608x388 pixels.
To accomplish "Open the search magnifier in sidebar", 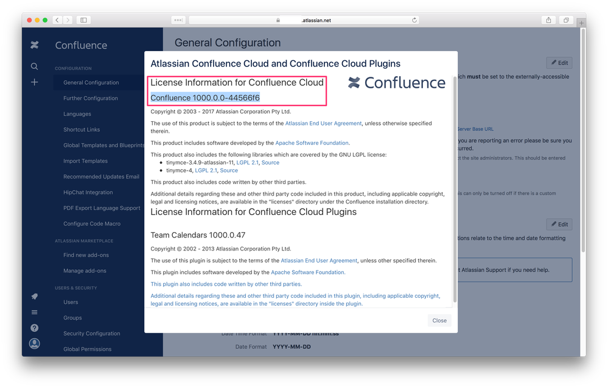I will [35, 66].
